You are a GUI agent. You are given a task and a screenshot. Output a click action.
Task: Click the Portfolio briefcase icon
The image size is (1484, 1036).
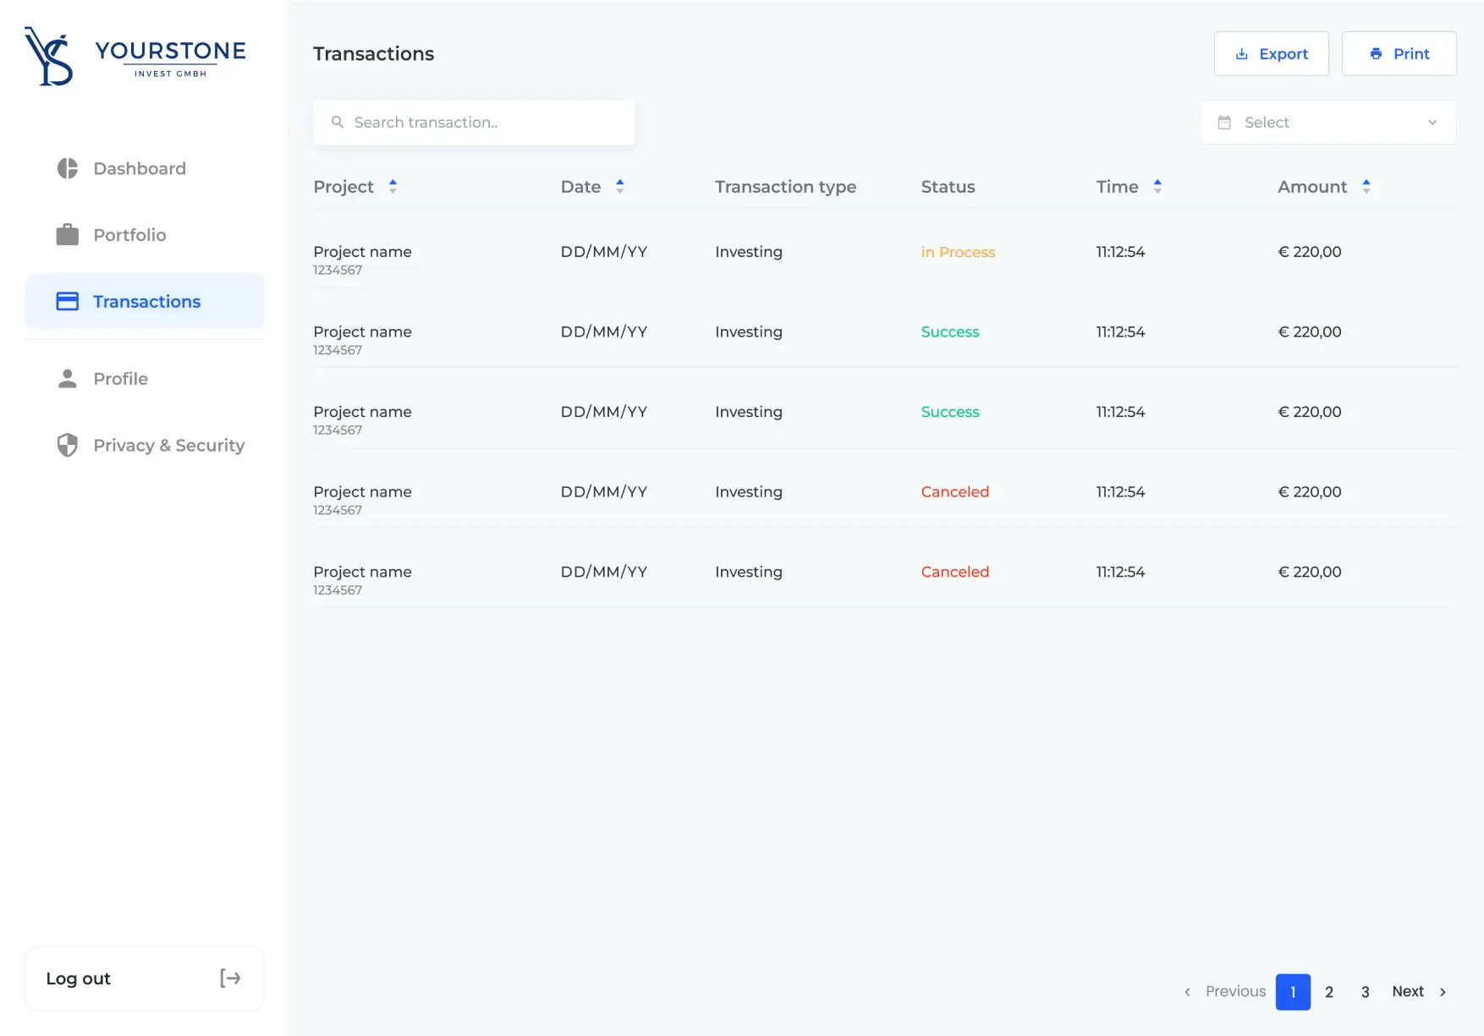click(66, 234)
